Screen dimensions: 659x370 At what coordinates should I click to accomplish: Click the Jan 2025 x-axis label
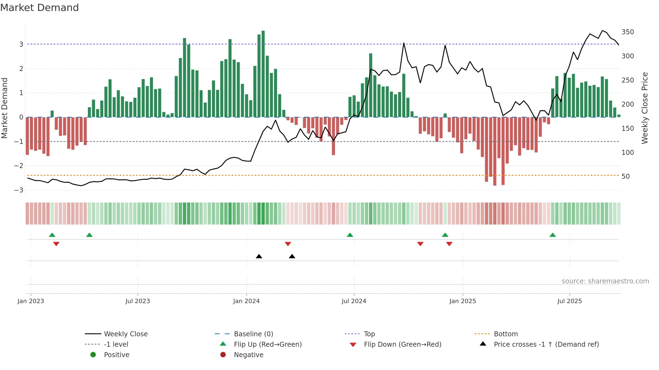click(x=463, y=301)
